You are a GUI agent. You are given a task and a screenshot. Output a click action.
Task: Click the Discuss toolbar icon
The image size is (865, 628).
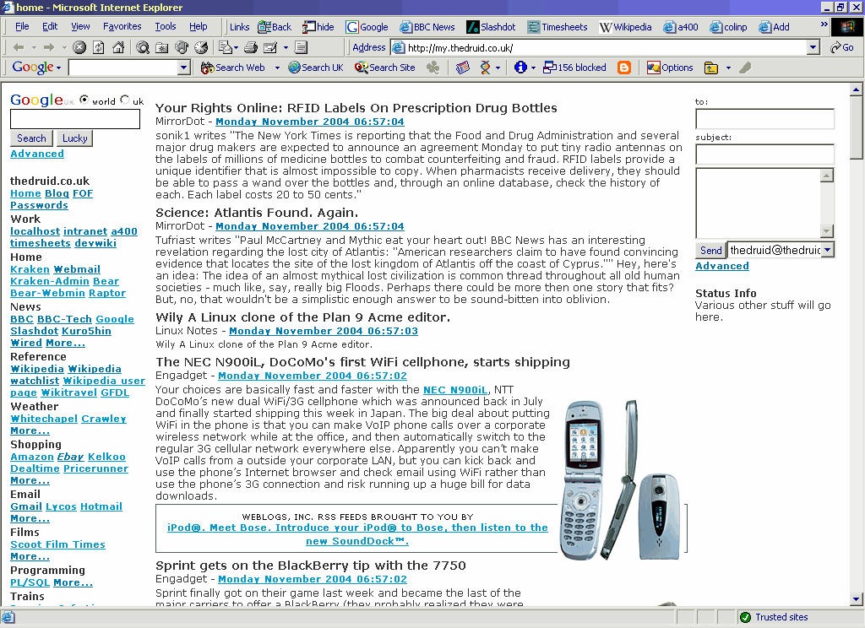[x=301, y=47]
